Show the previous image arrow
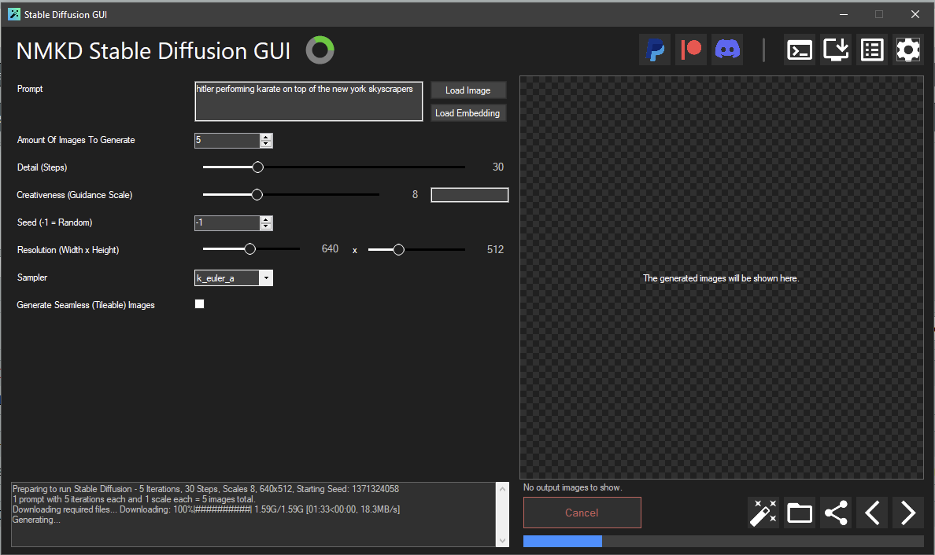This screenshot has height=555, width=935. [x=872, y=513]
